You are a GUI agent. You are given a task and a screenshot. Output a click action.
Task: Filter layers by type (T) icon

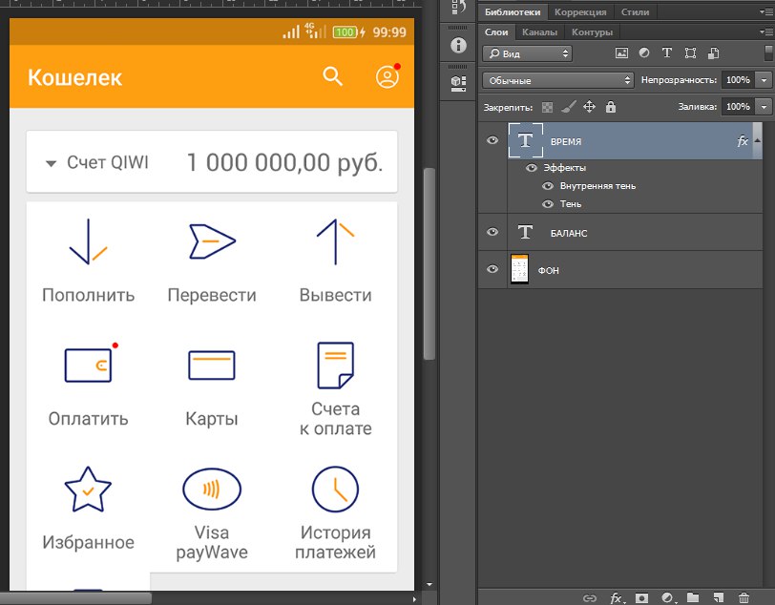point(666,53)
